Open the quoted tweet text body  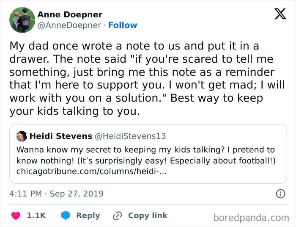(146, 155)
